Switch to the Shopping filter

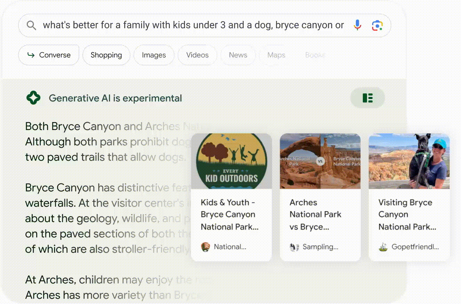click(x=106, y=55)
